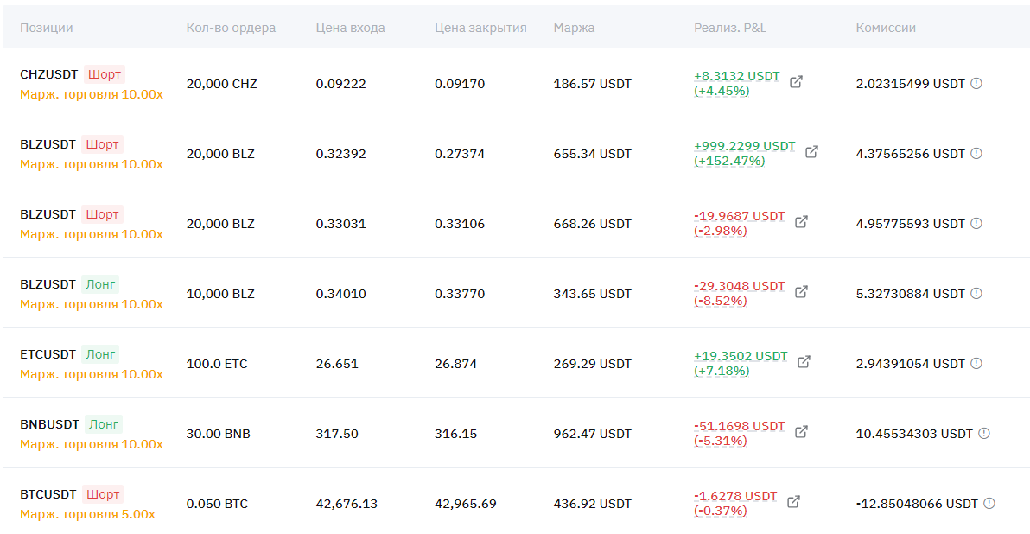Click the Кол-во ордера column header

231,28
